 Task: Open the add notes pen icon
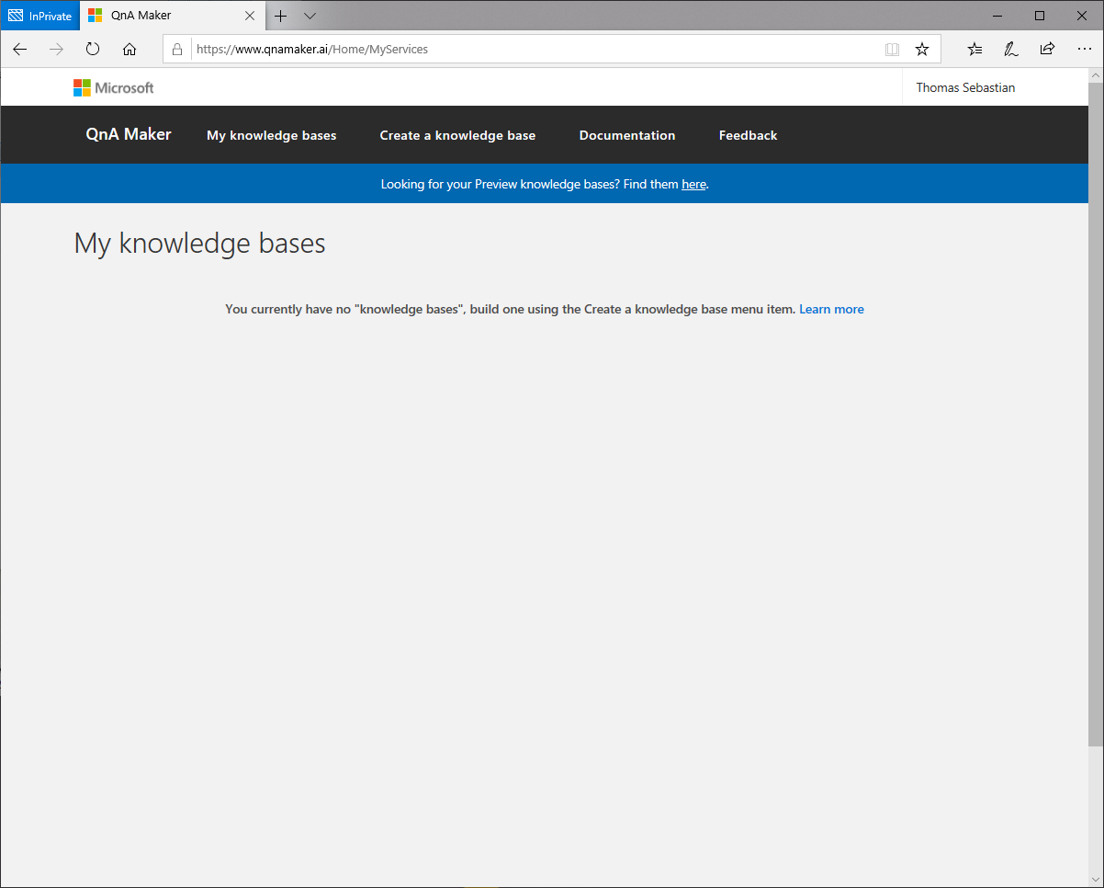(1011, 50)
